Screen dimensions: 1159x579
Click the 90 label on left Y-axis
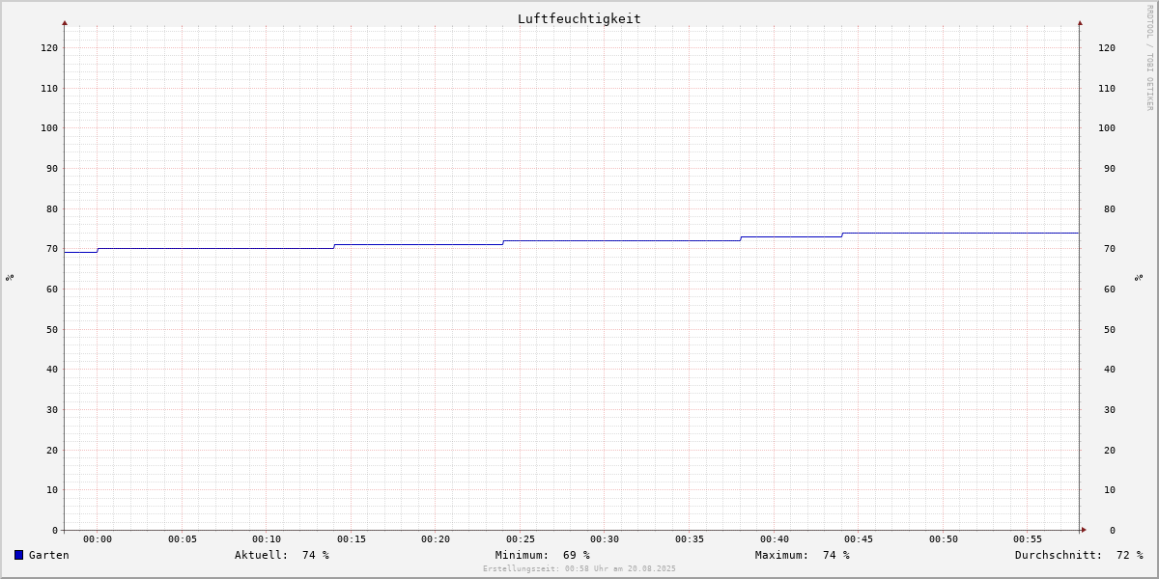pos(52,168)
